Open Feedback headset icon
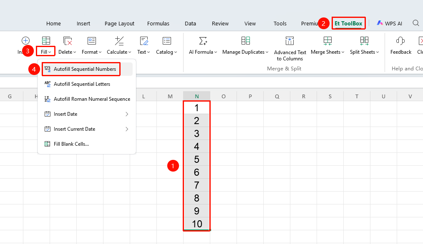 click(400, 41)
